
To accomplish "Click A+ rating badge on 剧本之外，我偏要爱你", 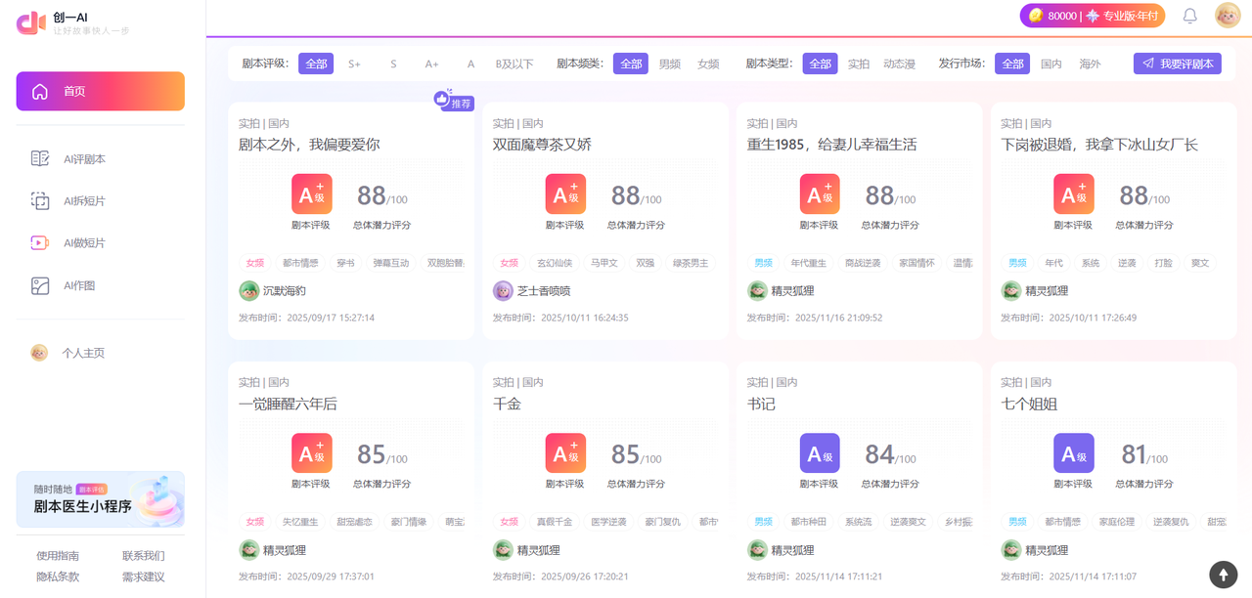I will pos(311,194).
